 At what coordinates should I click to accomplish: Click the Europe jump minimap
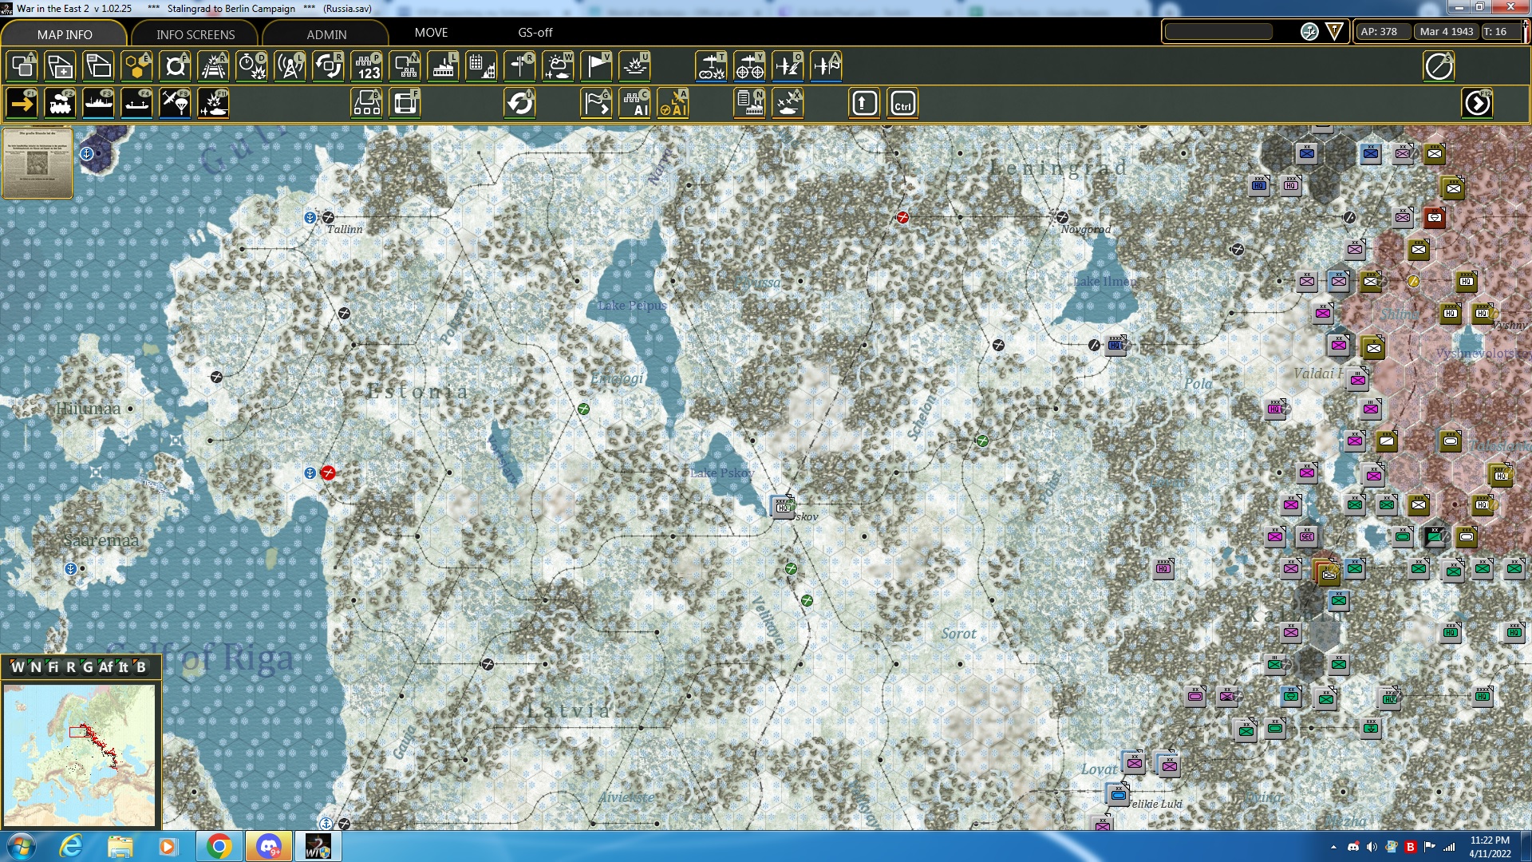(x=80, y=754)
